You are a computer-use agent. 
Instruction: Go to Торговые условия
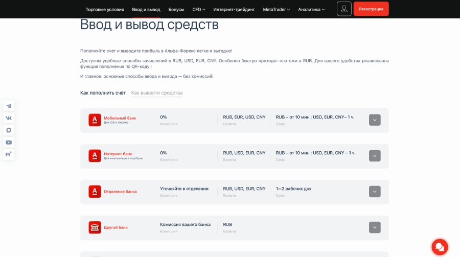pyautogui.click(x=105, y=9)
